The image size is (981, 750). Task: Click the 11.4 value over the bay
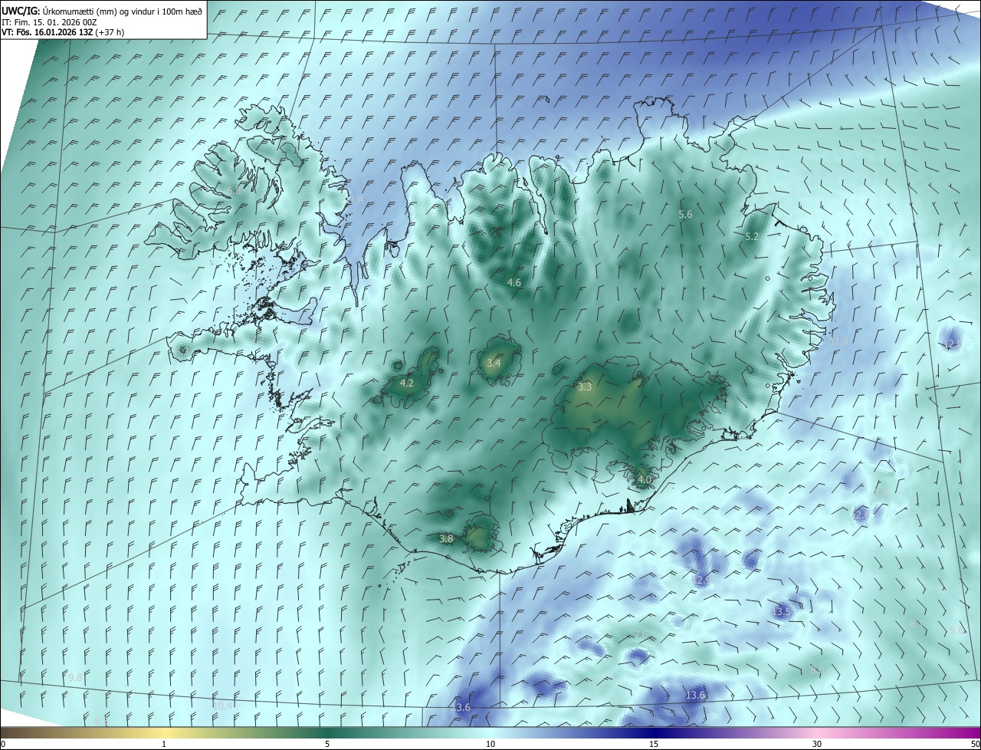click(355, 199)
